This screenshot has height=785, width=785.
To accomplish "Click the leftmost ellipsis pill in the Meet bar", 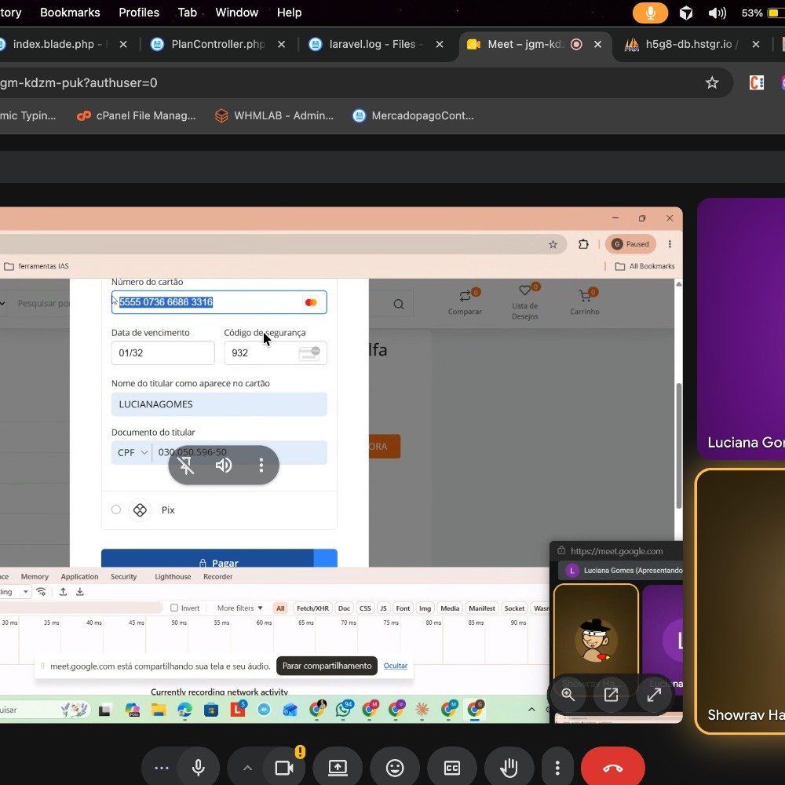I will (161, 768).
